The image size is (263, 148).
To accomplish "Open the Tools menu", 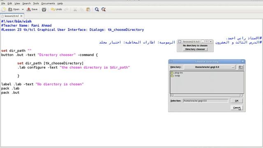I will (36, 3).
